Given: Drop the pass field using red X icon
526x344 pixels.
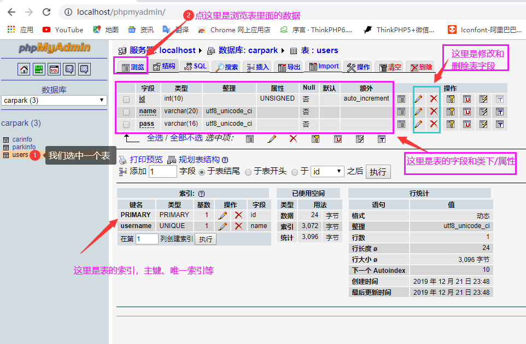Looking at the screenshot, I should (x=434, y=124).
